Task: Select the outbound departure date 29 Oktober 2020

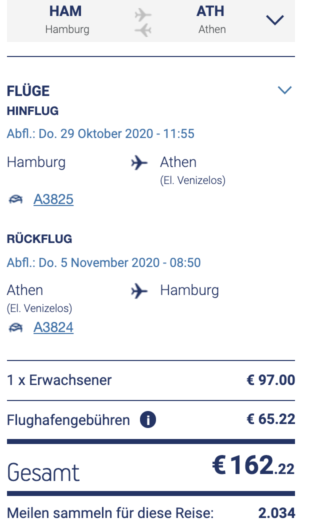Action: pos(100,134)
